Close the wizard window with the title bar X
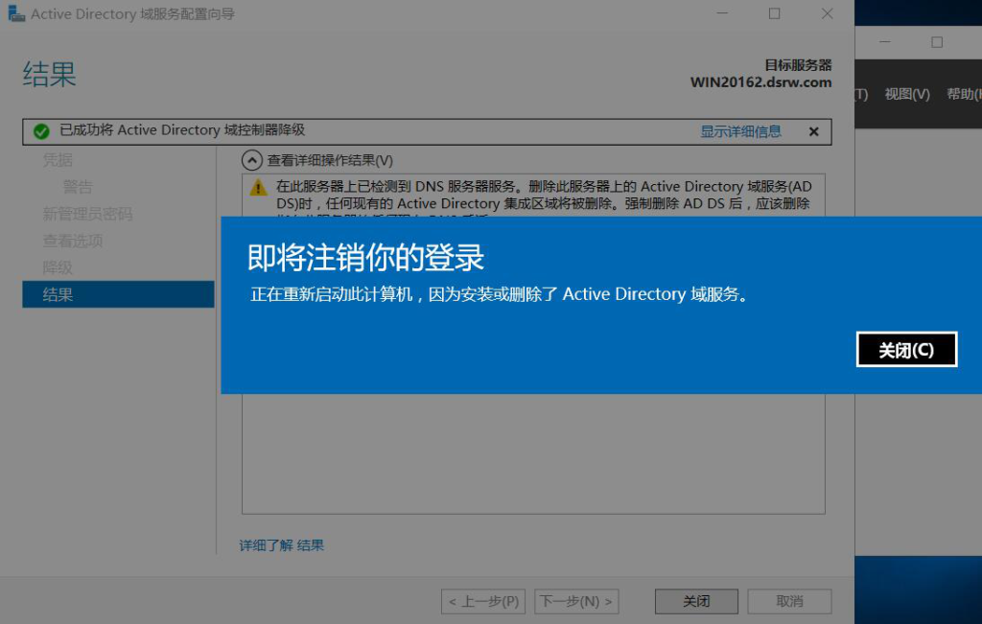The height and width of the screenshot is (624, 982). (828, 13)
